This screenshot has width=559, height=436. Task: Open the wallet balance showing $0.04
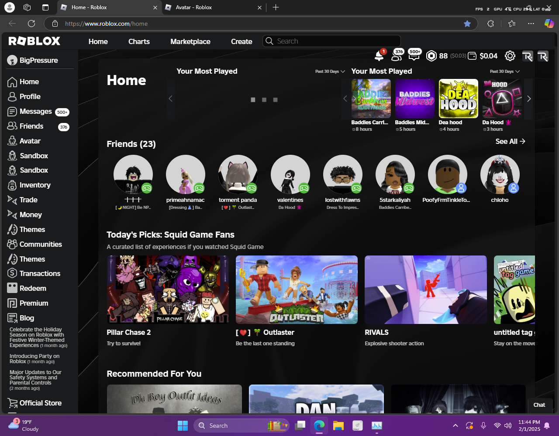click(x=483, y=56)
